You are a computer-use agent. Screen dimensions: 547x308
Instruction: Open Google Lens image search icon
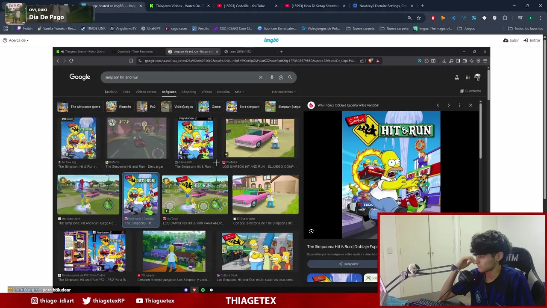point(281,77)
